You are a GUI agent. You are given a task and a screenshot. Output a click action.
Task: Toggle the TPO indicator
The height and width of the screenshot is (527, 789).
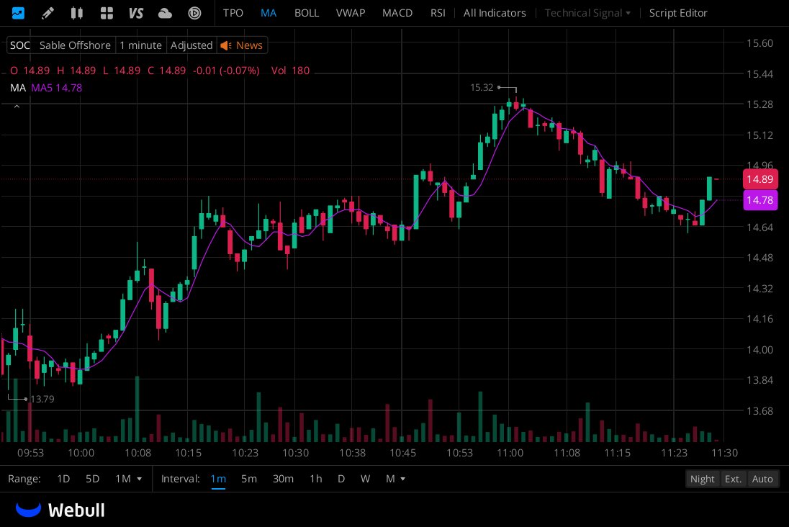(x=233, y=13)
